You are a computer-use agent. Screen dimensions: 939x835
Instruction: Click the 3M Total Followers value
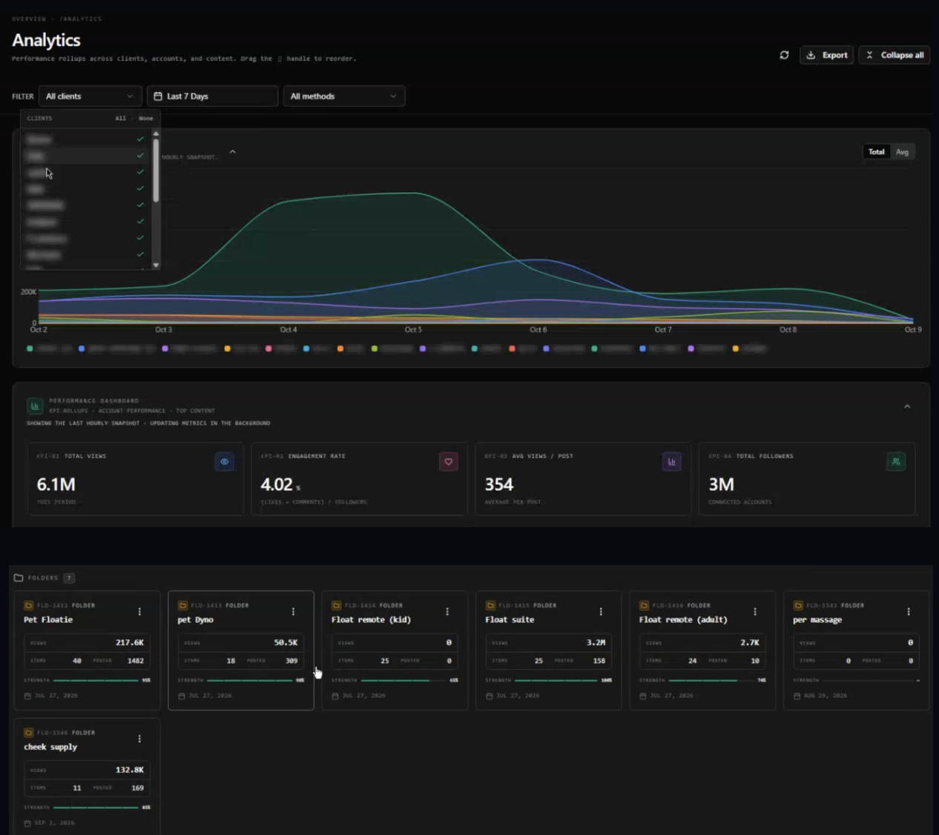click(722, 484)
